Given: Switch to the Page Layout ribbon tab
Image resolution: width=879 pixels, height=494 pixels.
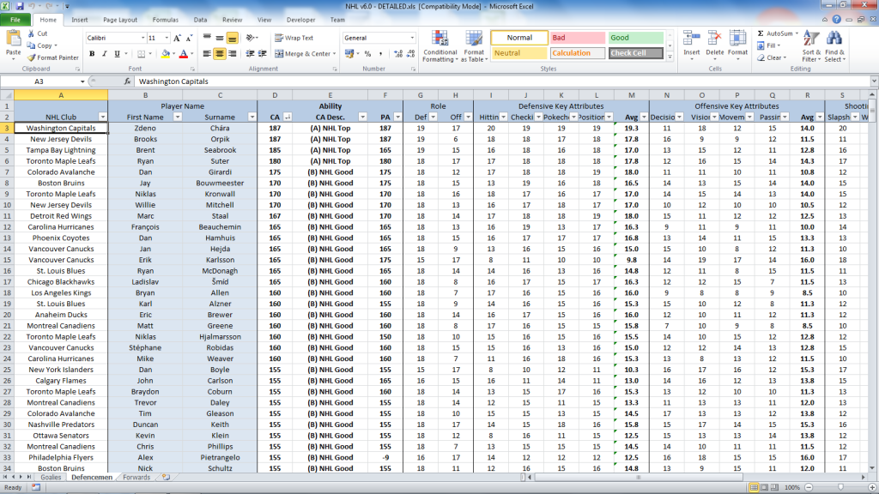Looking at the screenshot, I should coord(119,19).
